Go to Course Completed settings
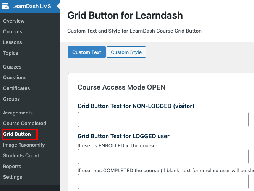254x191 pixels. (x=24, y=123)
